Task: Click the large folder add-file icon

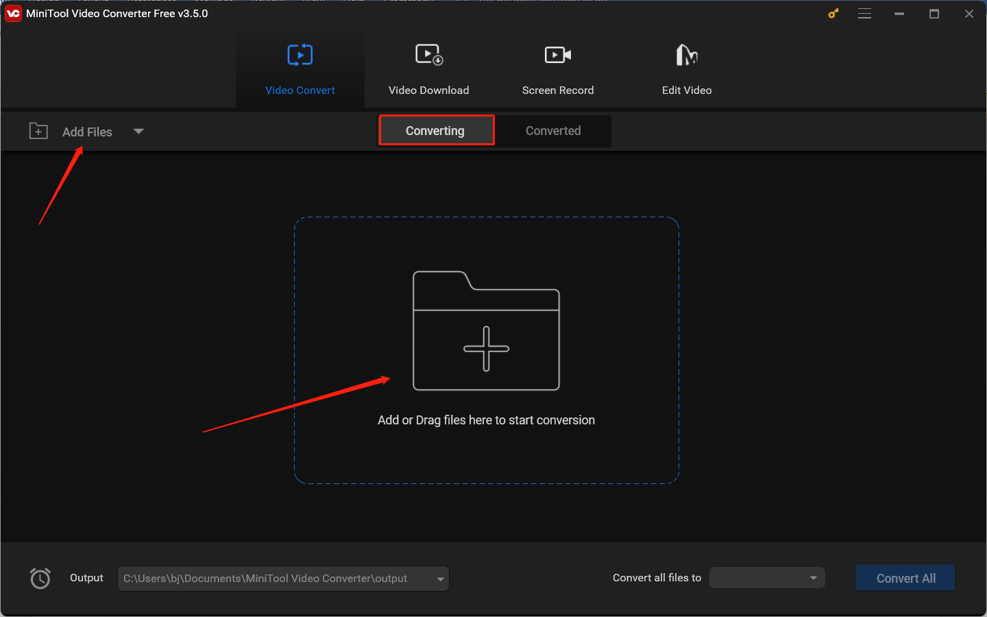Action: tap(486, 330)
